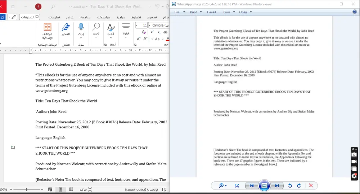Grow font size with the larger A icon
The width and height of the screenshot is (360, 194).
145,39
